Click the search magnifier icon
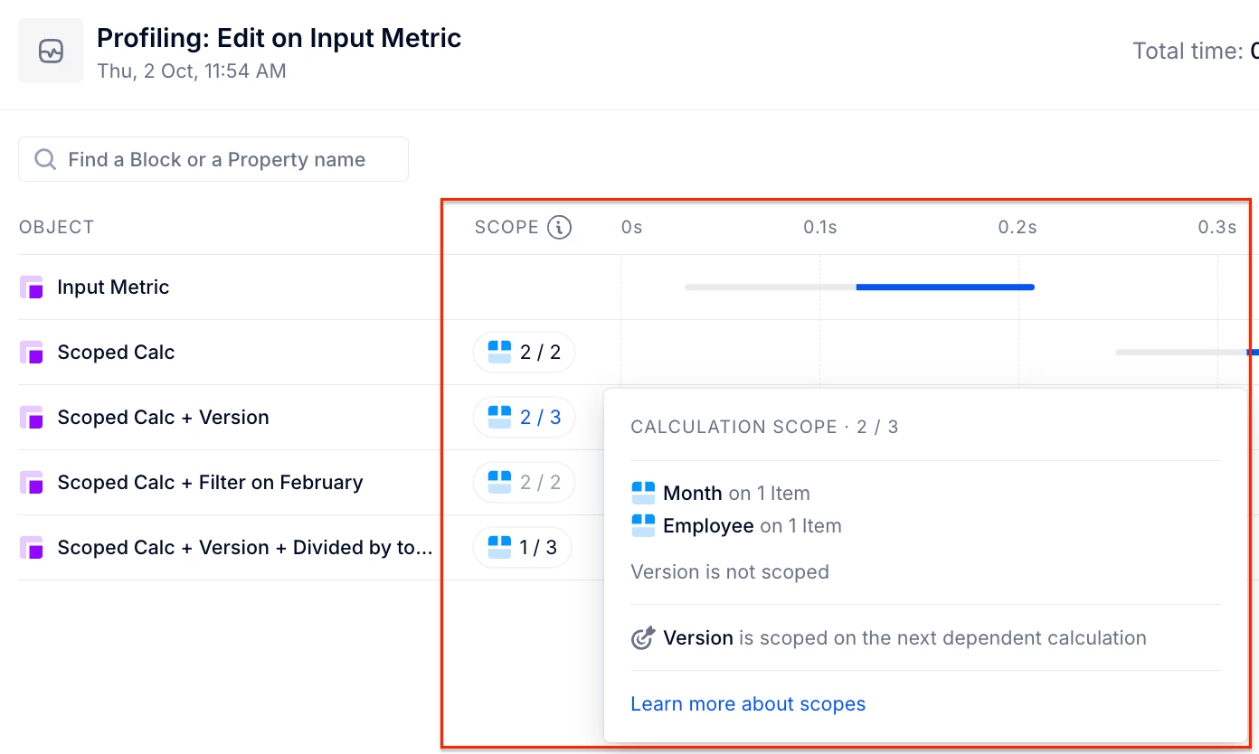The width and height of the screenshot is (1259, 754). point(44,160)
